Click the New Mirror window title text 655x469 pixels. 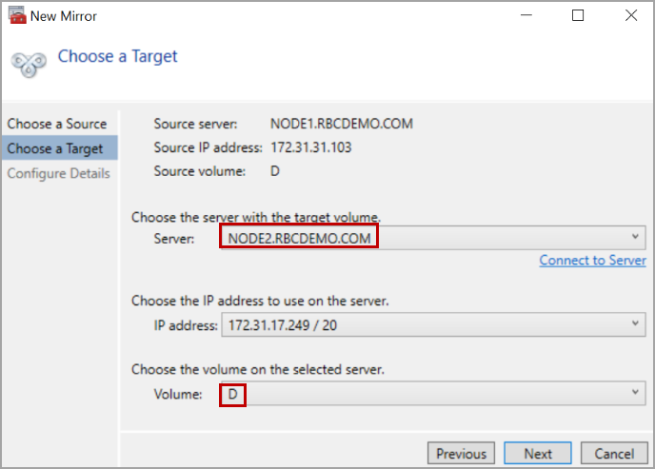[63, 16]
